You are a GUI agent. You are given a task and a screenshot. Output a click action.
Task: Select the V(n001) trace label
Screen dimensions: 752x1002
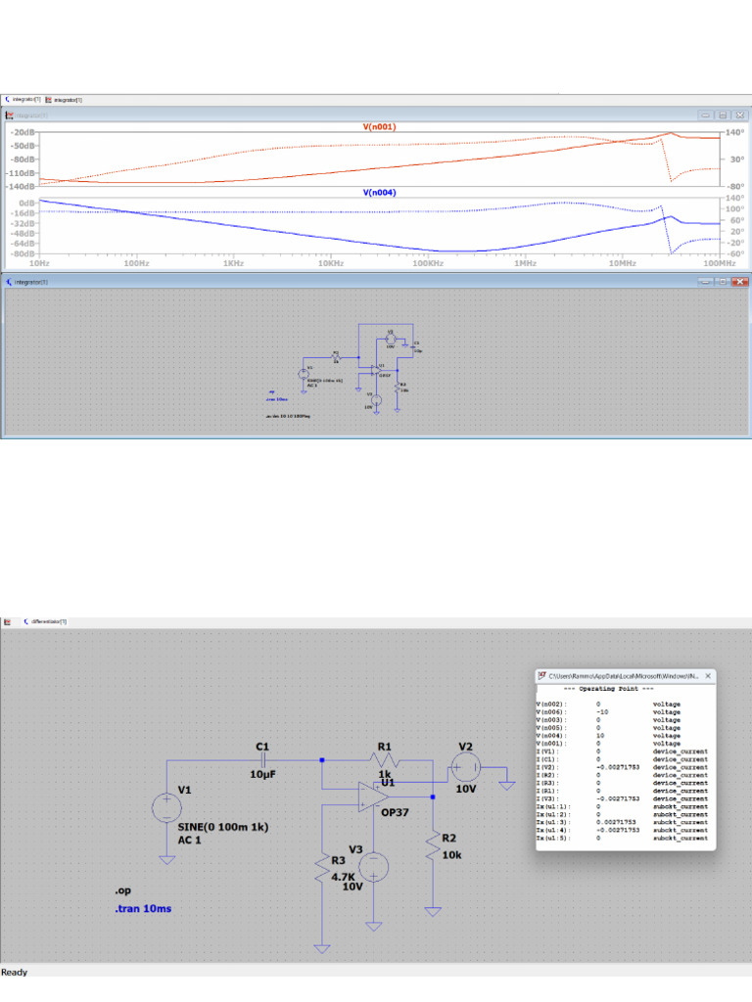point(379,126)
